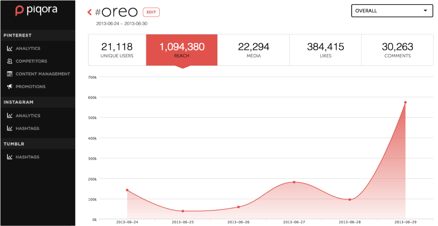Click the 2013-06-29 peak data point
Screen dimensions: 438x226
coord(405,102)
